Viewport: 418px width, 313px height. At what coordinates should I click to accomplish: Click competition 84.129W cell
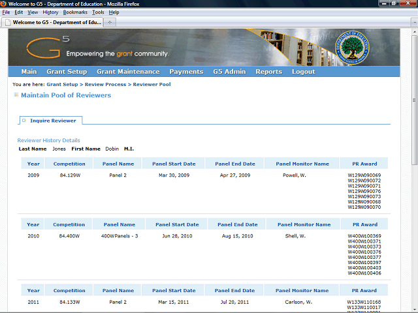click(70, 175)
